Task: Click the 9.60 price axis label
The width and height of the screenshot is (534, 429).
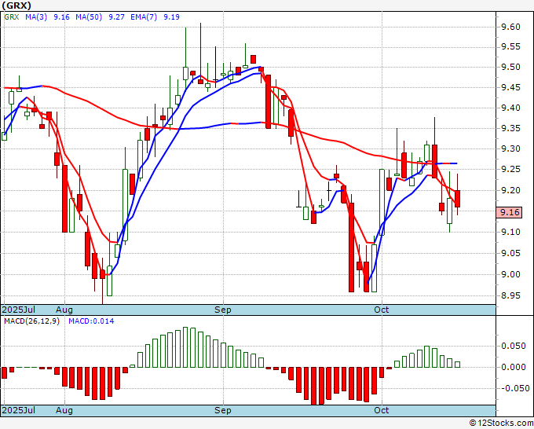Action: [x=511, y=27]
